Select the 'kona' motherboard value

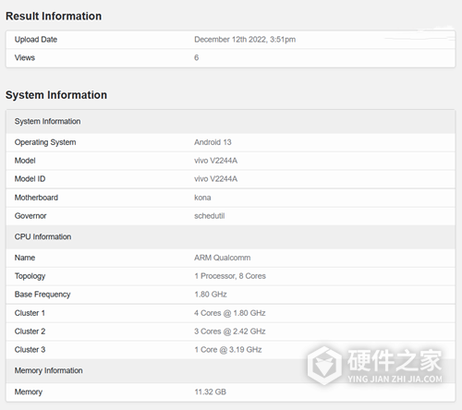click(202, 198)
